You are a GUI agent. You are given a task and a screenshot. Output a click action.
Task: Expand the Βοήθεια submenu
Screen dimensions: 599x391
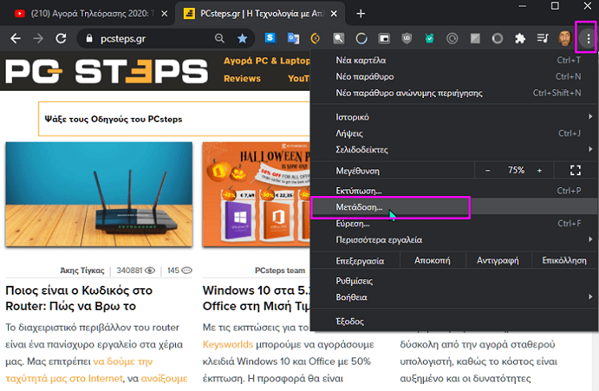click(454, 297)
